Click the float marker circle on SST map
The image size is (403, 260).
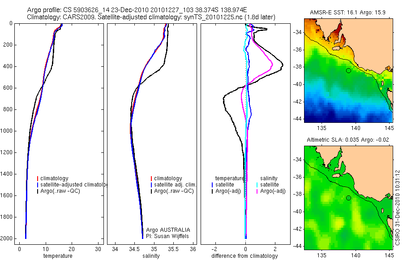348,70
